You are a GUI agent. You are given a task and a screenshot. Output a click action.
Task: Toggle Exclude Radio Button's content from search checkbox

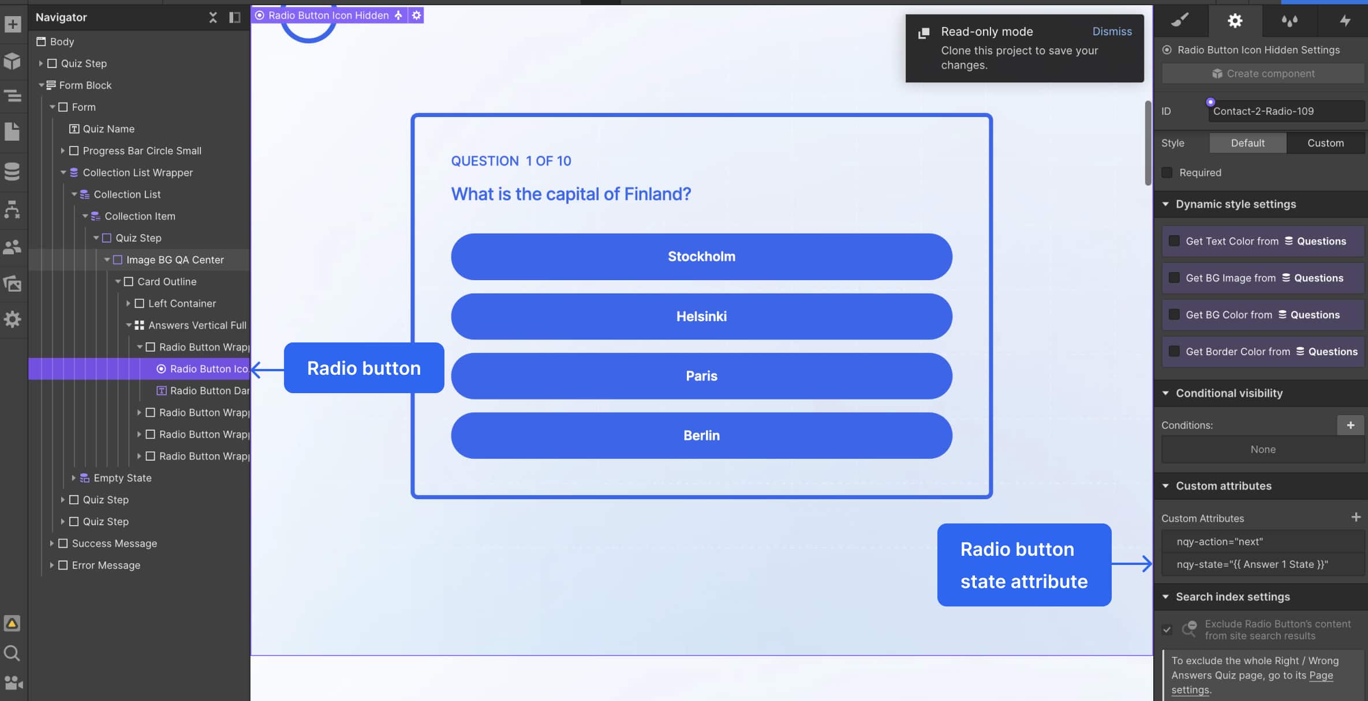click(x=1167, y=630)
